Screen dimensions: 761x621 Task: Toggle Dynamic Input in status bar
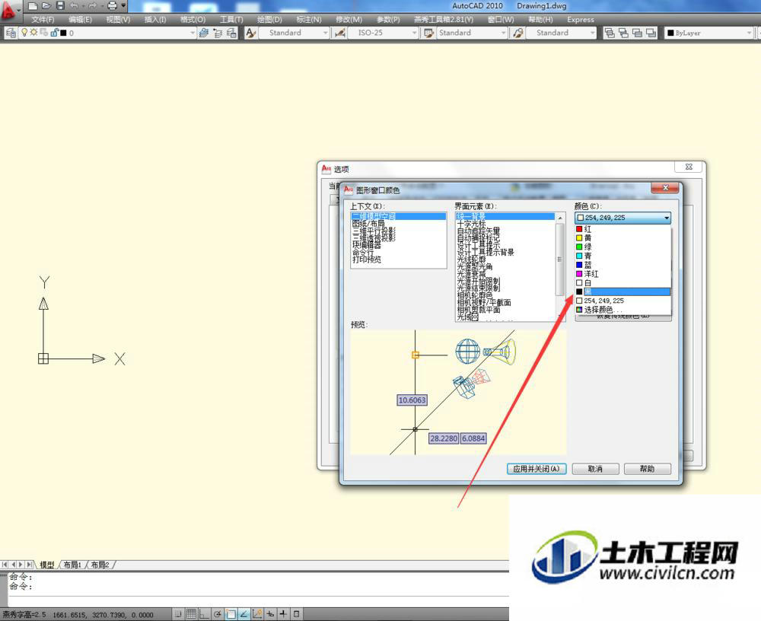click(x=270, y=614)
